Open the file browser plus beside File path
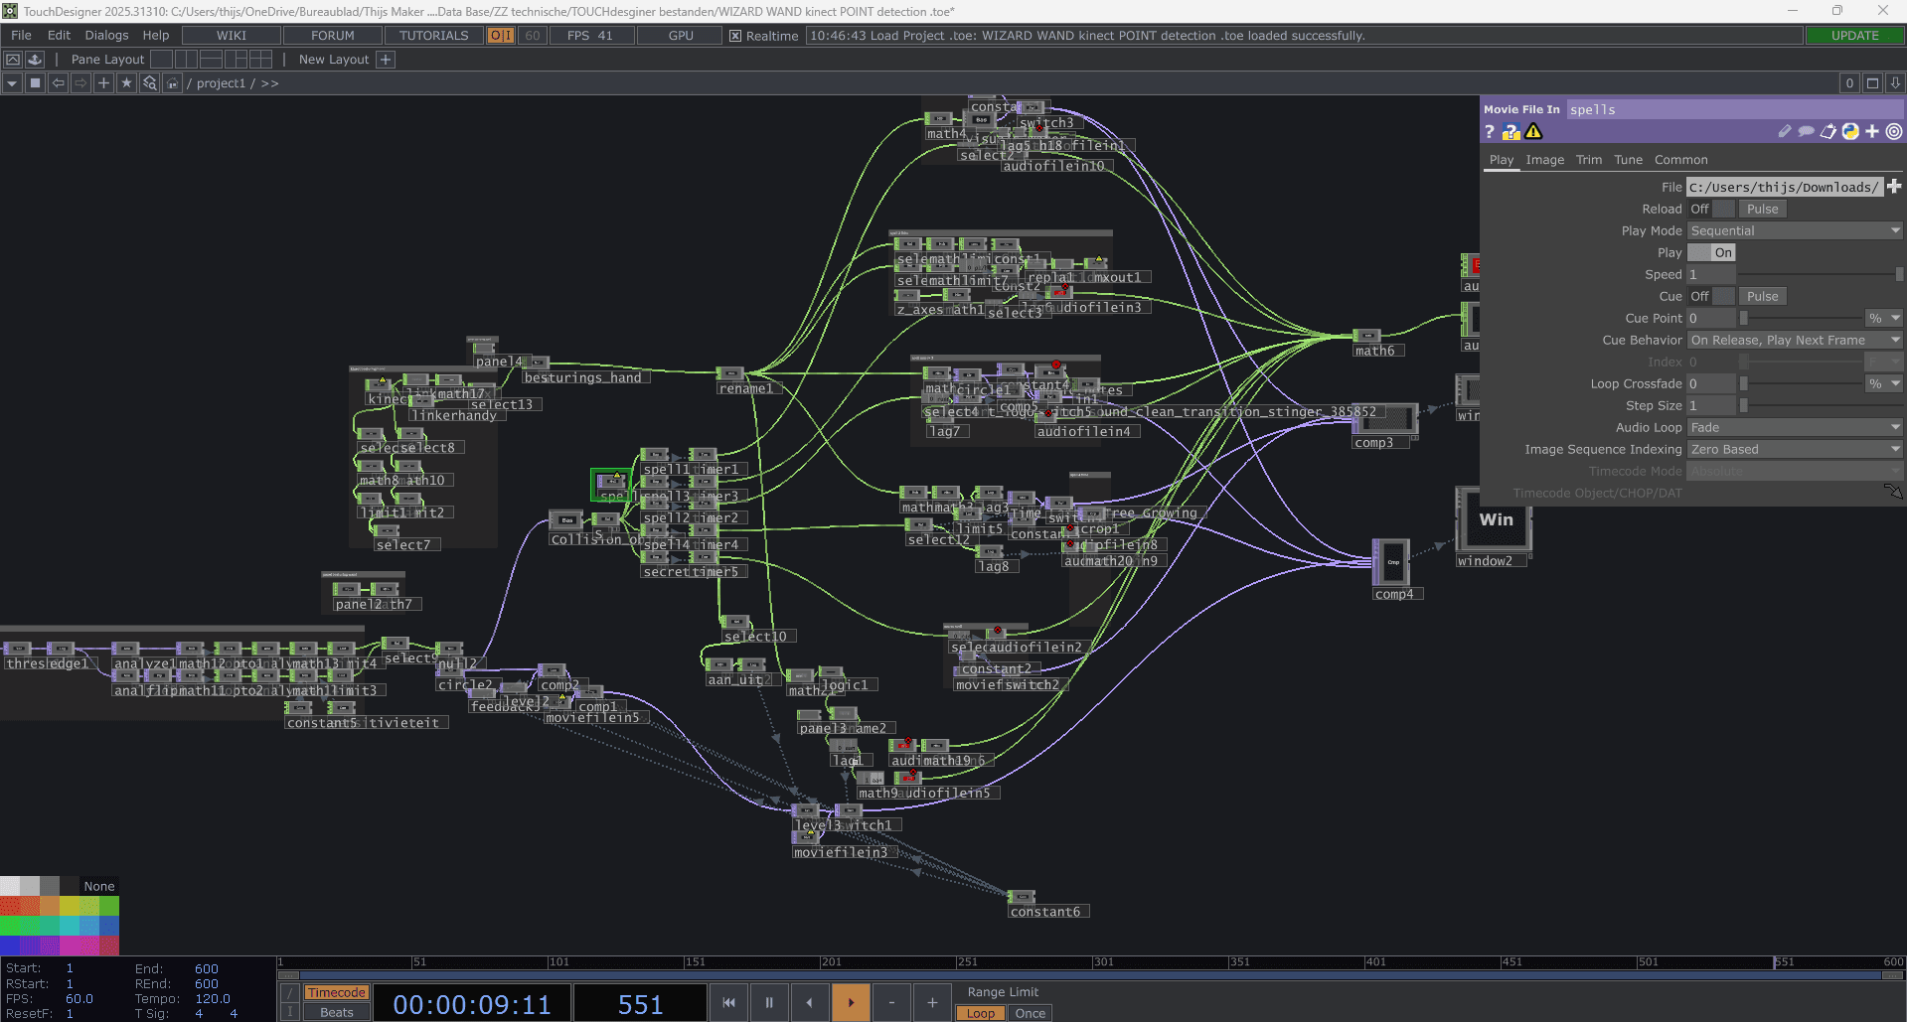 pos(1894,187)
